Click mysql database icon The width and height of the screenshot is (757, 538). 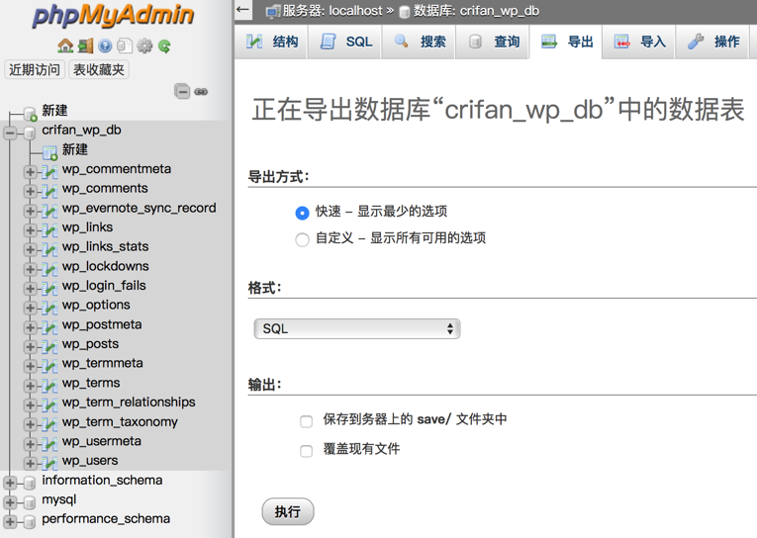(x=30, y=502)
